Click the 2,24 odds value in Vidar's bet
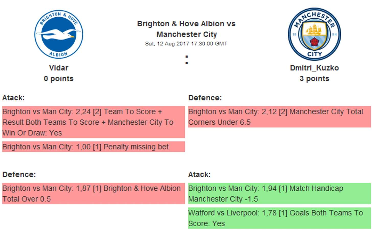373x245 pixels. pyautogui.click(x=83, y=112)
